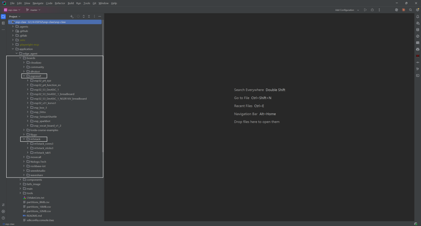The height and width of the screenshot is (226, 421).
Task: Click the Debug bug icon
Action: click(x=372, y=10)
